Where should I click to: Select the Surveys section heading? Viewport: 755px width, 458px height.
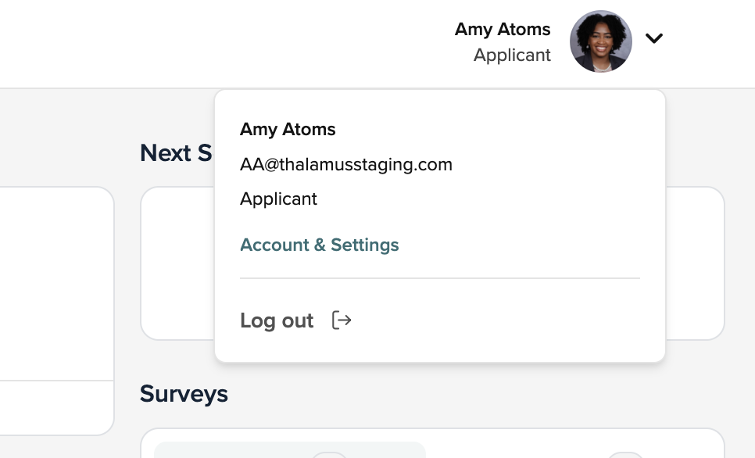point(184,394)
